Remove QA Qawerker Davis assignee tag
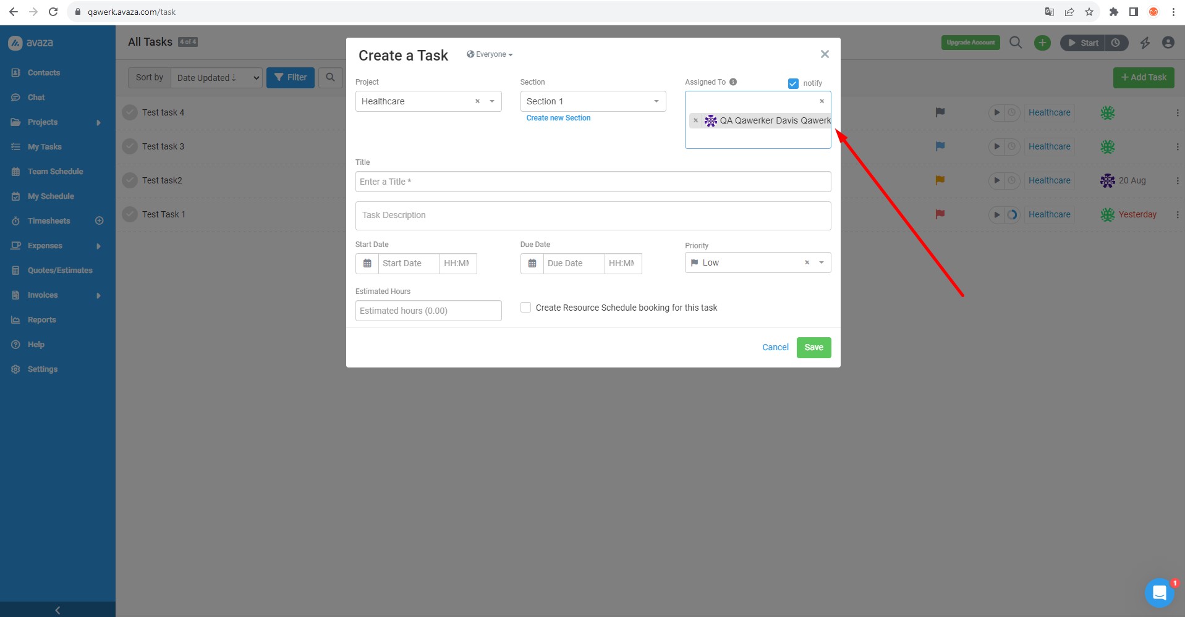This screenshot has width=1185, height=617. click(x=695, y=120)
